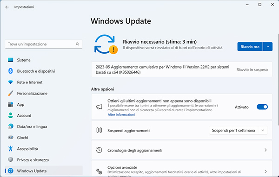The width and height of the screenshot is (279, 177).
Task: Click the paintbrush Personalizzazione icon
Action: point(11,93)
